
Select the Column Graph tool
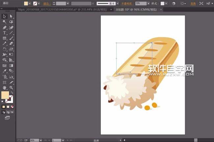11,77
